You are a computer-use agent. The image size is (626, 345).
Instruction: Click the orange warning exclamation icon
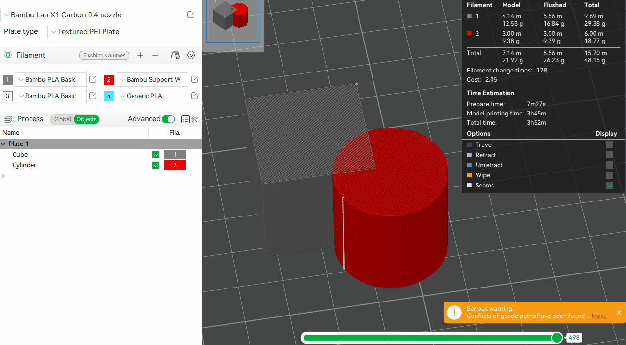tap(454, 313)
